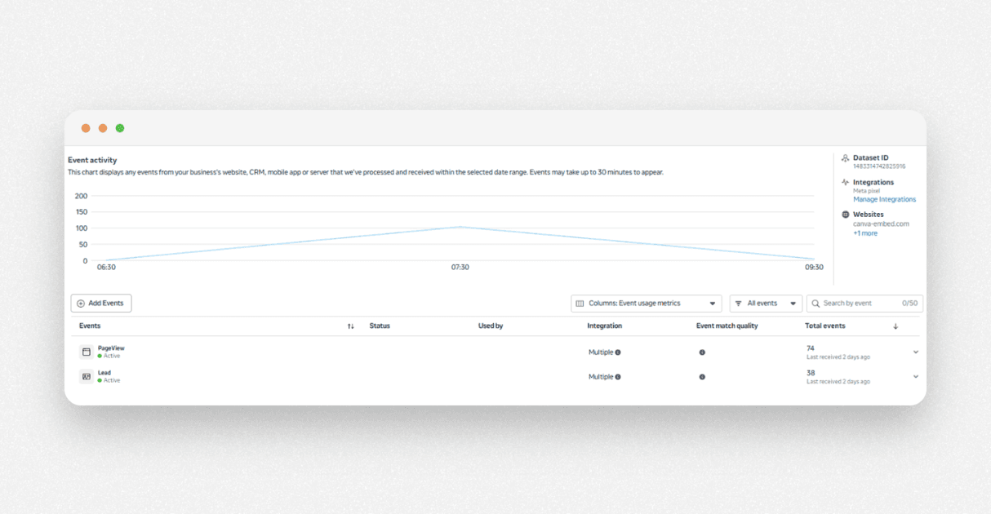
Task: Click the Dataset ID number 1483314742825916
Action: pos(879,166)
